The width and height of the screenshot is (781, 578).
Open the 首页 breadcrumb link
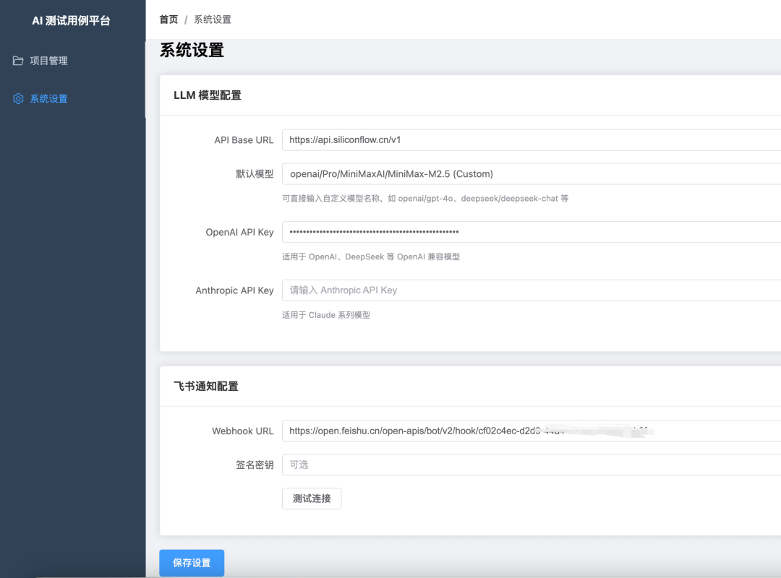click(x=168, y=20)
